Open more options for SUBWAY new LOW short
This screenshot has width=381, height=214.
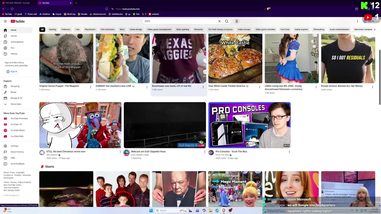tap(147, 87)
